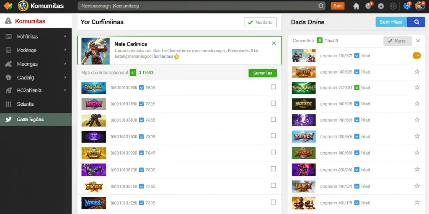Check the box on the first 7835 row
429x214 pixels.
(273, 87)
